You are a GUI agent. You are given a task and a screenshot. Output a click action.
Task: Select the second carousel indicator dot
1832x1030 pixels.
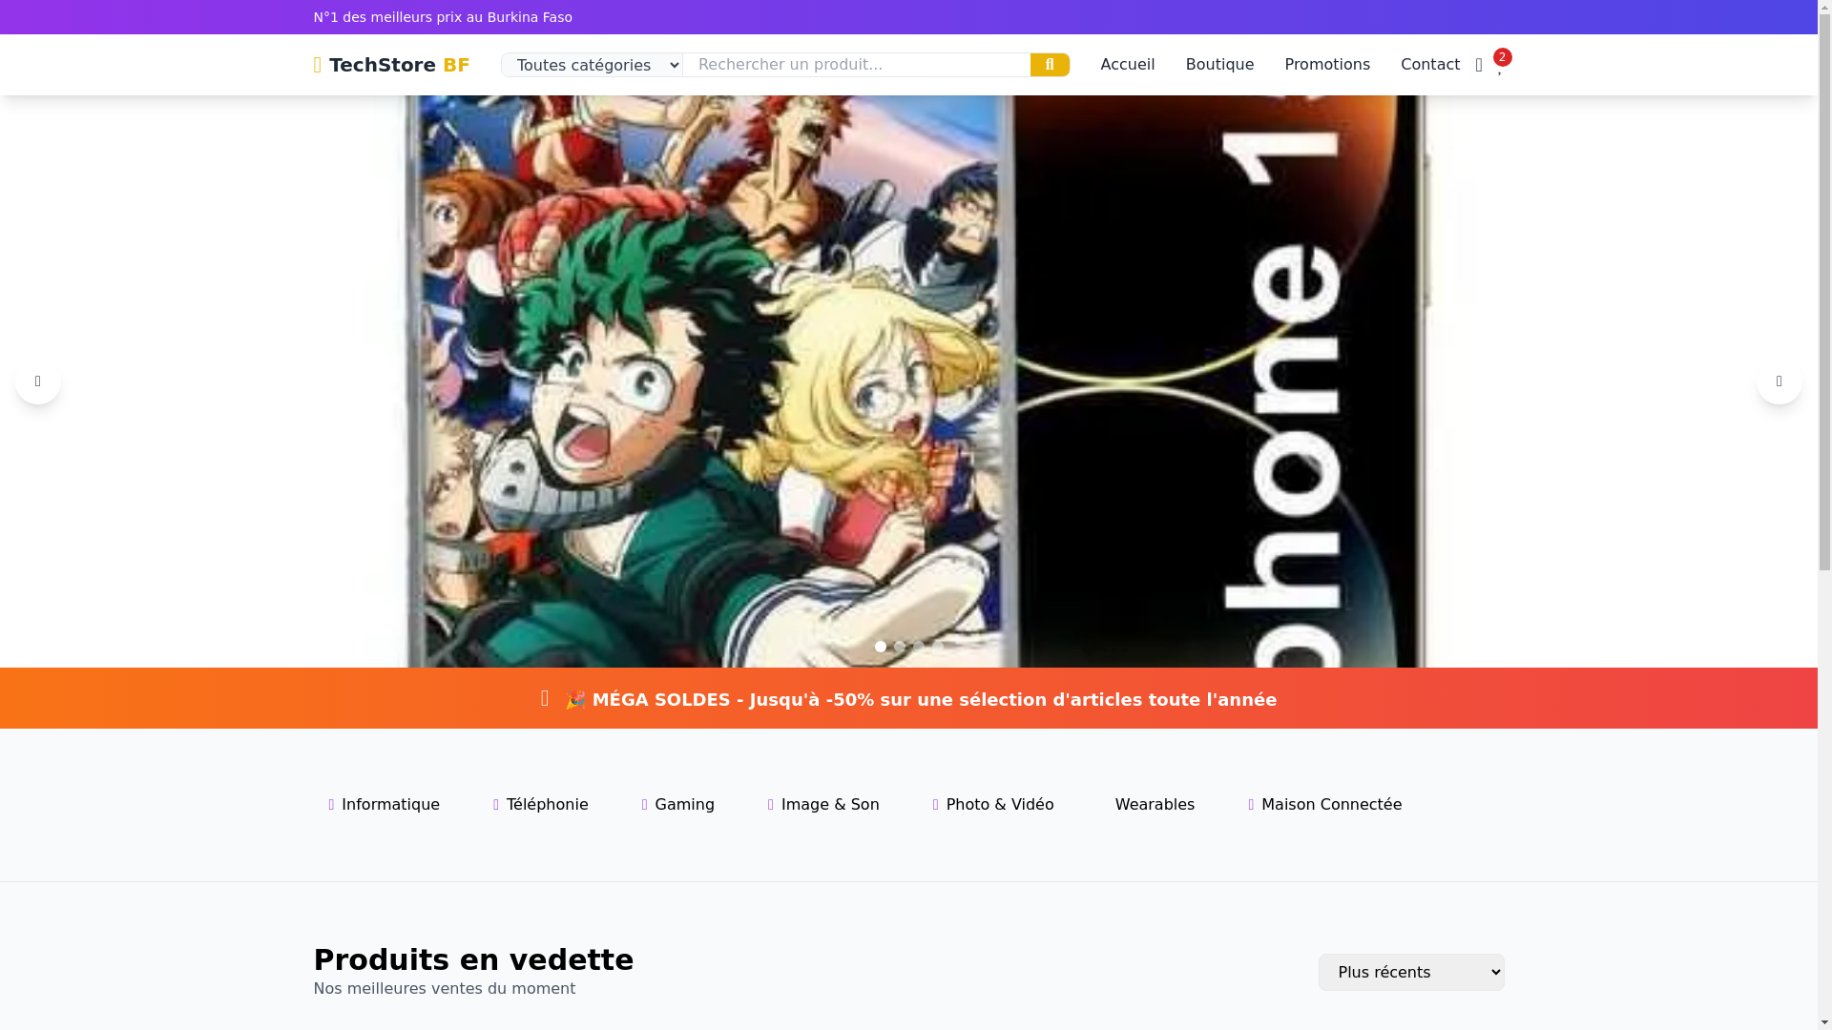(x=900, y=647)
